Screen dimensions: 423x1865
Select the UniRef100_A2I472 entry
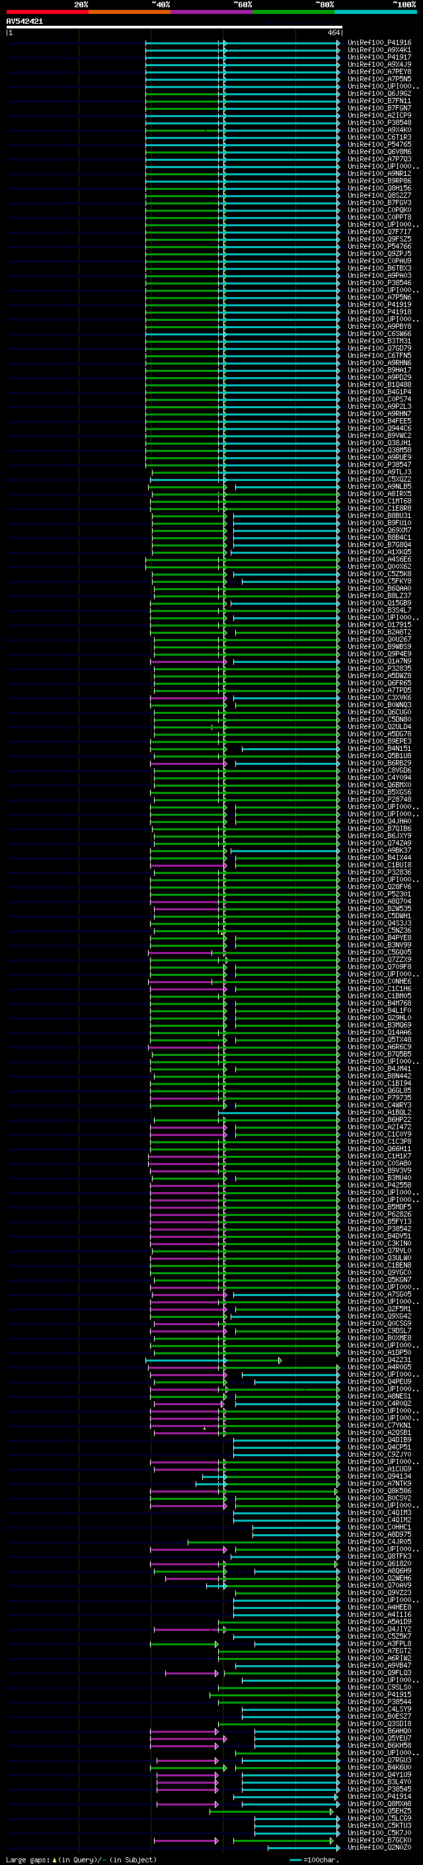click(x=379, y=1127)
